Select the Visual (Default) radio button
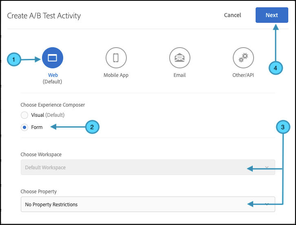This screenshot has width=296, height=225. coord(24,115)
